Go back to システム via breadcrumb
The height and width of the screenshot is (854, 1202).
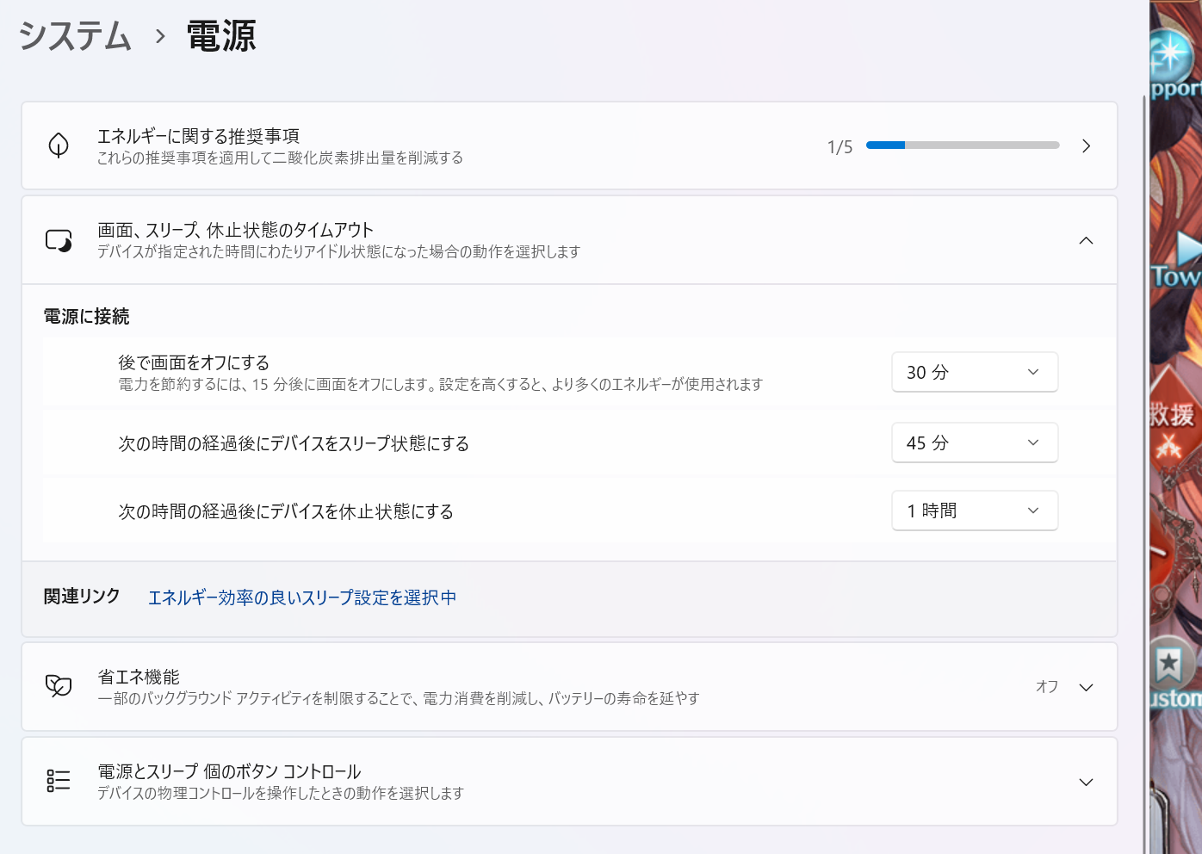(75, 36)
